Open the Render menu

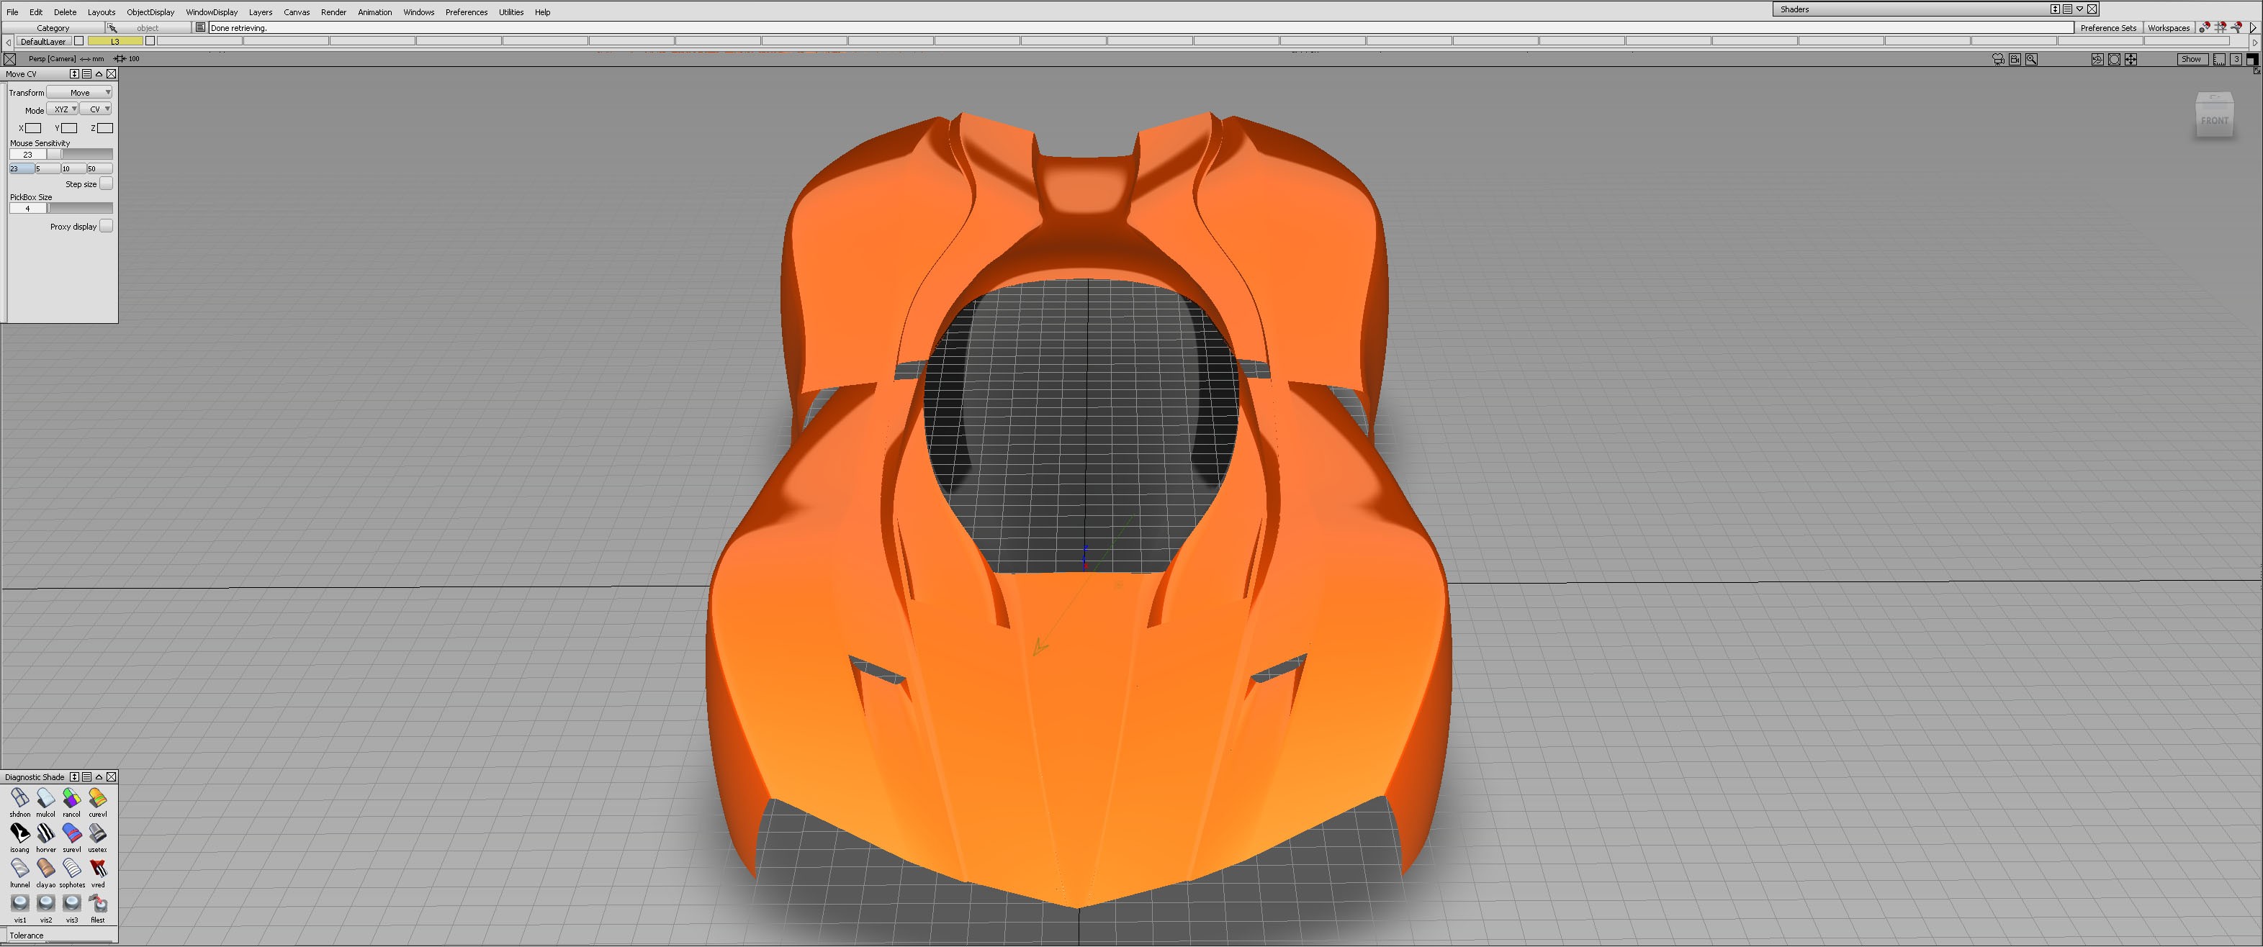[333, 12]
